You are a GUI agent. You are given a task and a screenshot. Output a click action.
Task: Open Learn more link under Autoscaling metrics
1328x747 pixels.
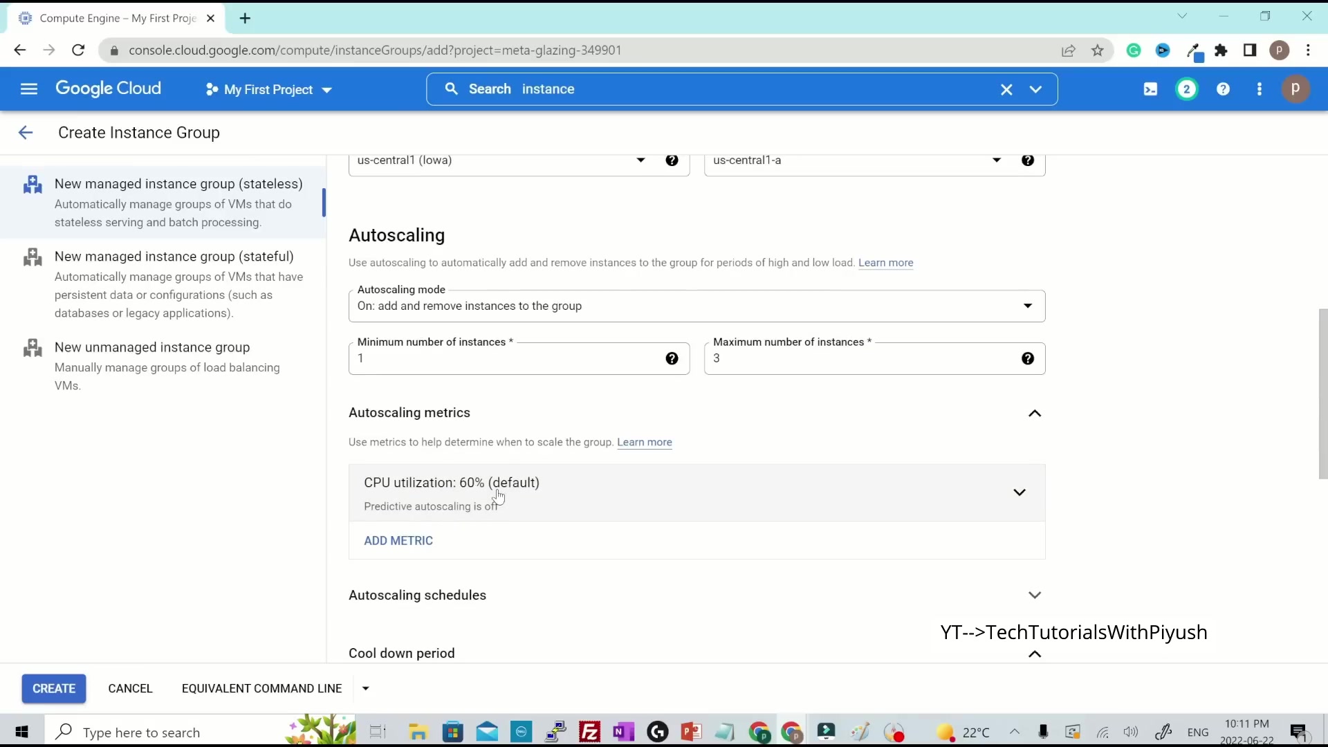click(644, 443)
